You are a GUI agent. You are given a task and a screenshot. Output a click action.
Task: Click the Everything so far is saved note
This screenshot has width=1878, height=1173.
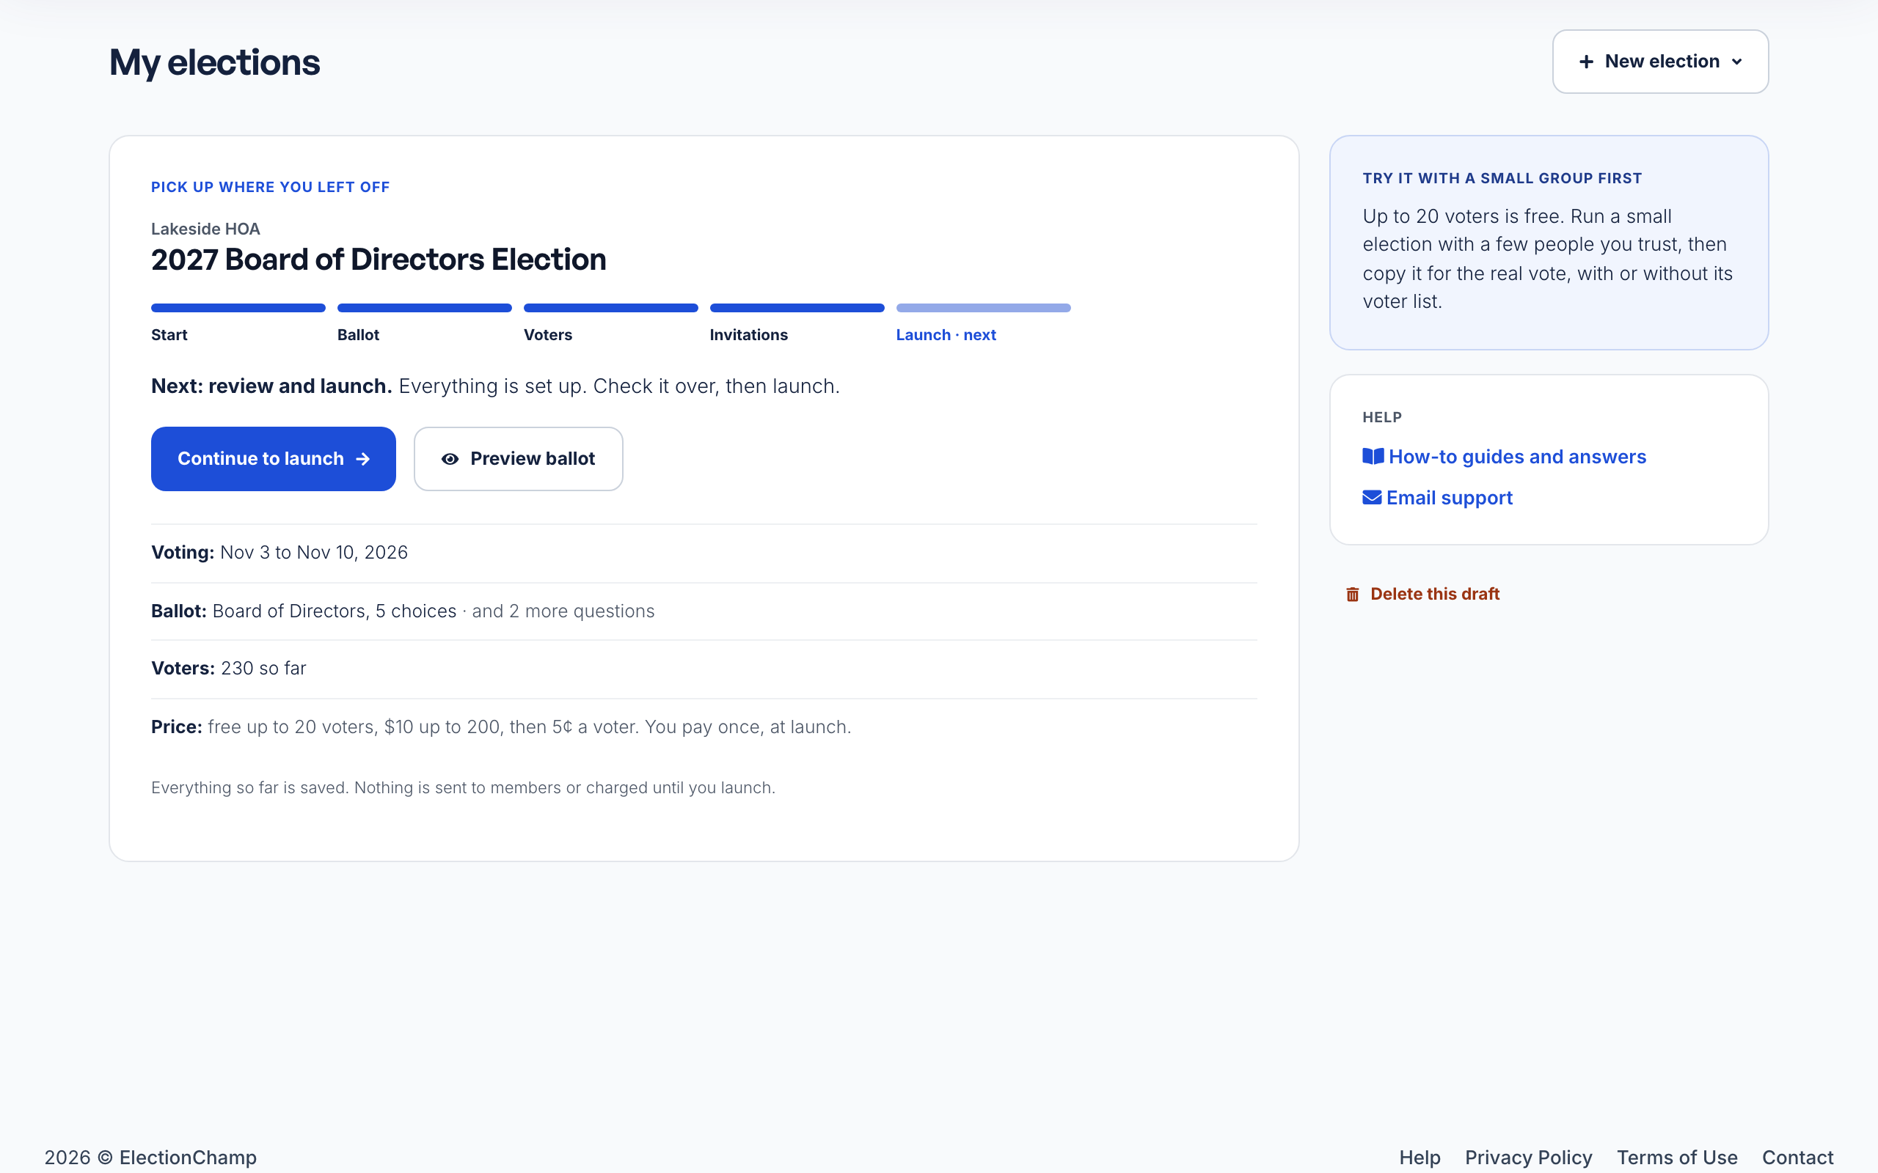pyautogui.click(x=464, y=787)
